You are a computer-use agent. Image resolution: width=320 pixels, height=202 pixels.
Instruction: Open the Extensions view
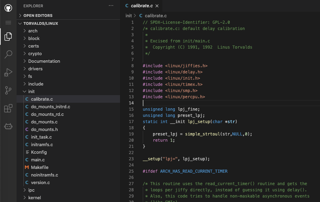(x=8, y=109)
